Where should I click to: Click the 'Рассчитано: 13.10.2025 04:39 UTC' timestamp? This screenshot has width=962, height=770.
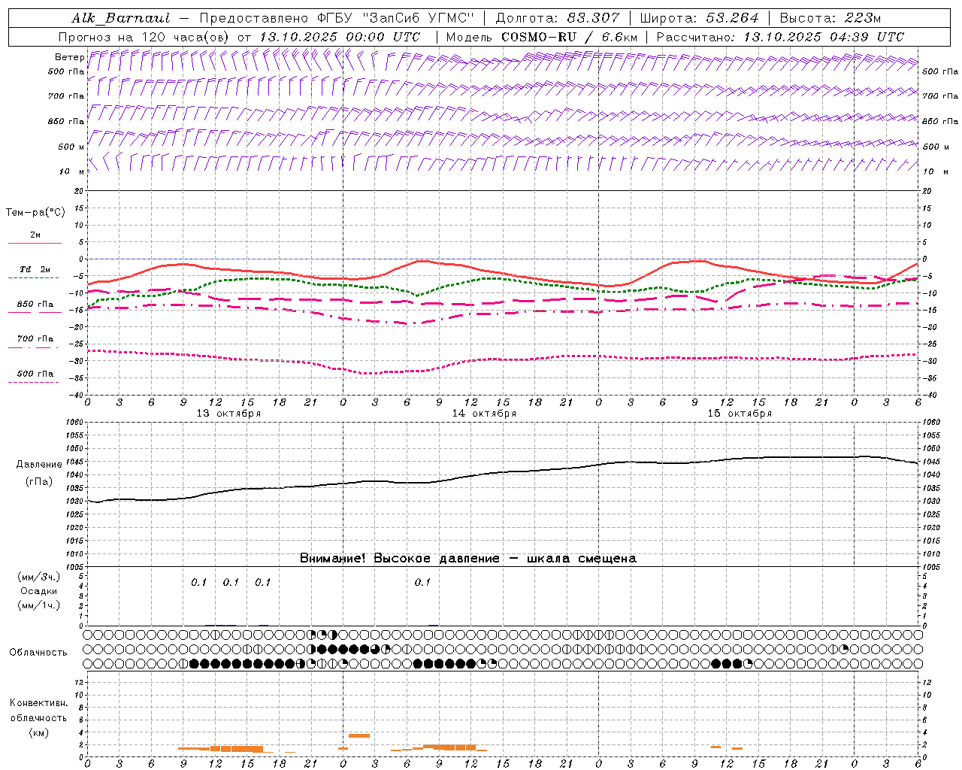[780, 37]
